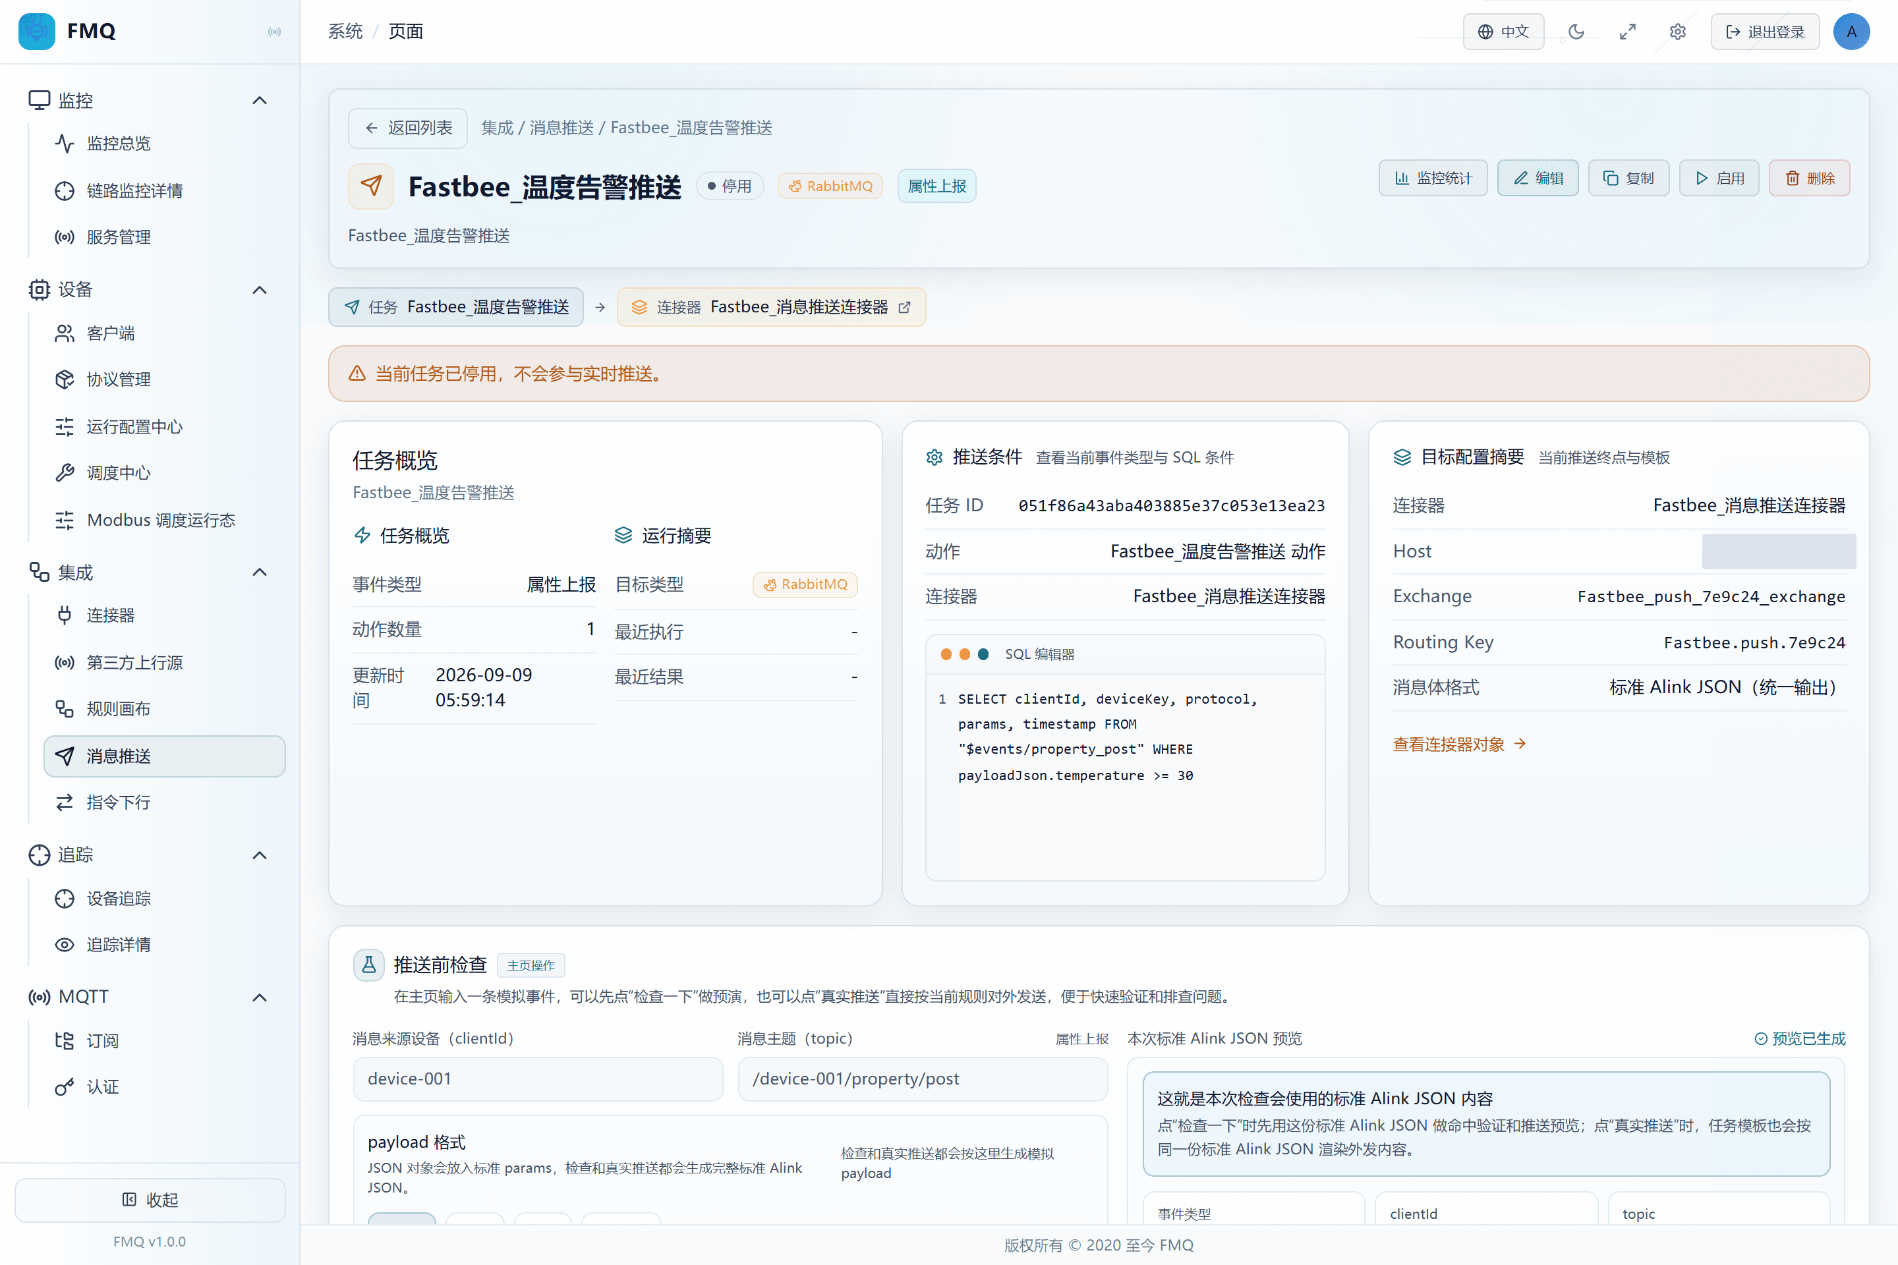This screenshot has height=1265, width=1898.
Task: Open 第三方上行源
Action: click(165, 662)
